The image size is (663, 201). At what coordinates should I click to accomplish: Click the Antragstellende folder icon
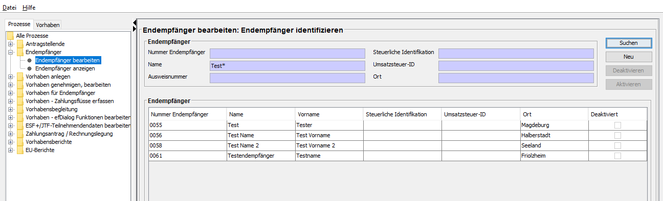[20, 44]
